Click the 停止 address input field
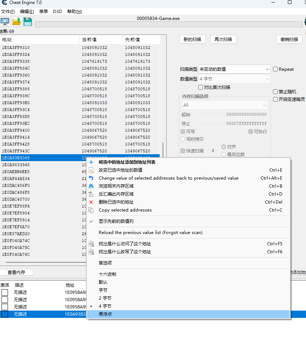The height and width of the screenshot is (340, 306). pyautogui.click(x=230, y=123)
